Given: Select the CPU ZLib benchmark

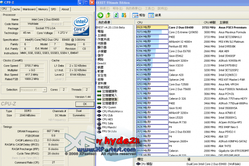Looking at the screenshot, I should click(x=107, y=115).
